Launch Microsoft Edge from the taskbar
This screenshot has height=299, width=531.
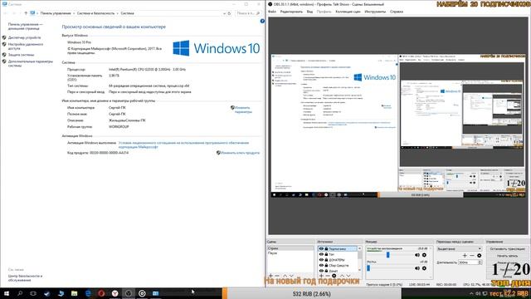pos(88,293)
